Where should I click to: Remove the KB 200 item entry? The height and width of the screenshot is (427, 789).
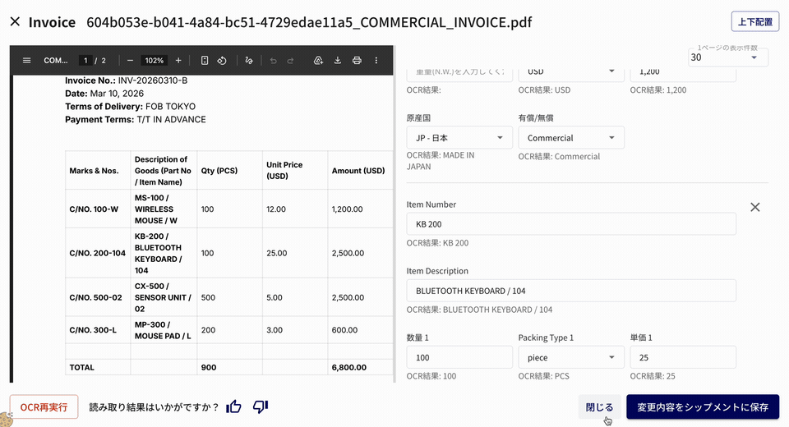point(754,207)
